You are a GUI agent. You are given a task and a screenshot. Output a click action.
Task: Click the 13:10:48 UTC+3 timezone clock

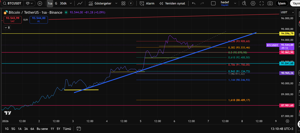(282, 129)
